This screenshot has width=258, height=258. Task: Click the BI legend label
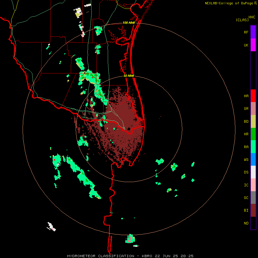246,210
